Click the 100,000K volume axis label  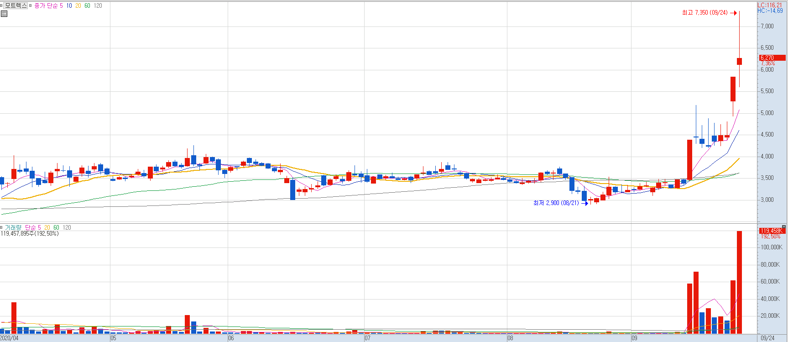click(x=771, y=247)
